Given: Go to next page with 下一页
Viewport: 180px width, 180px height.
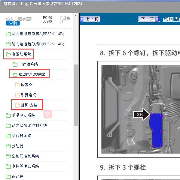Looking at the screenshot, I should (148, 19).
